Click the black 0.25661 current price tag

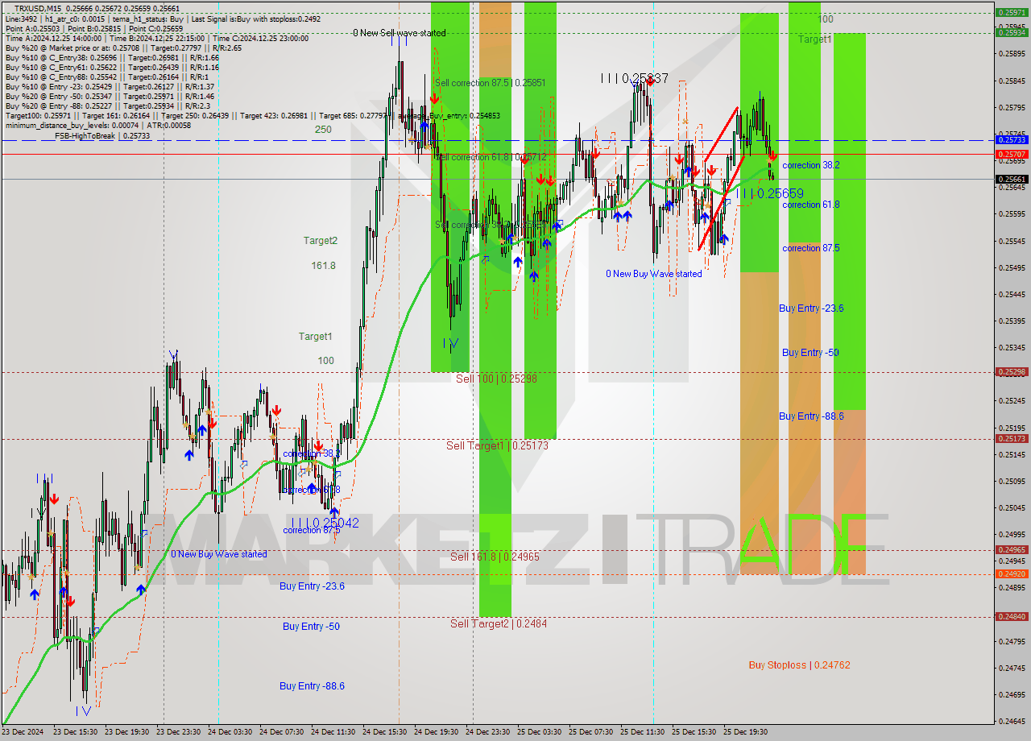1012,179
